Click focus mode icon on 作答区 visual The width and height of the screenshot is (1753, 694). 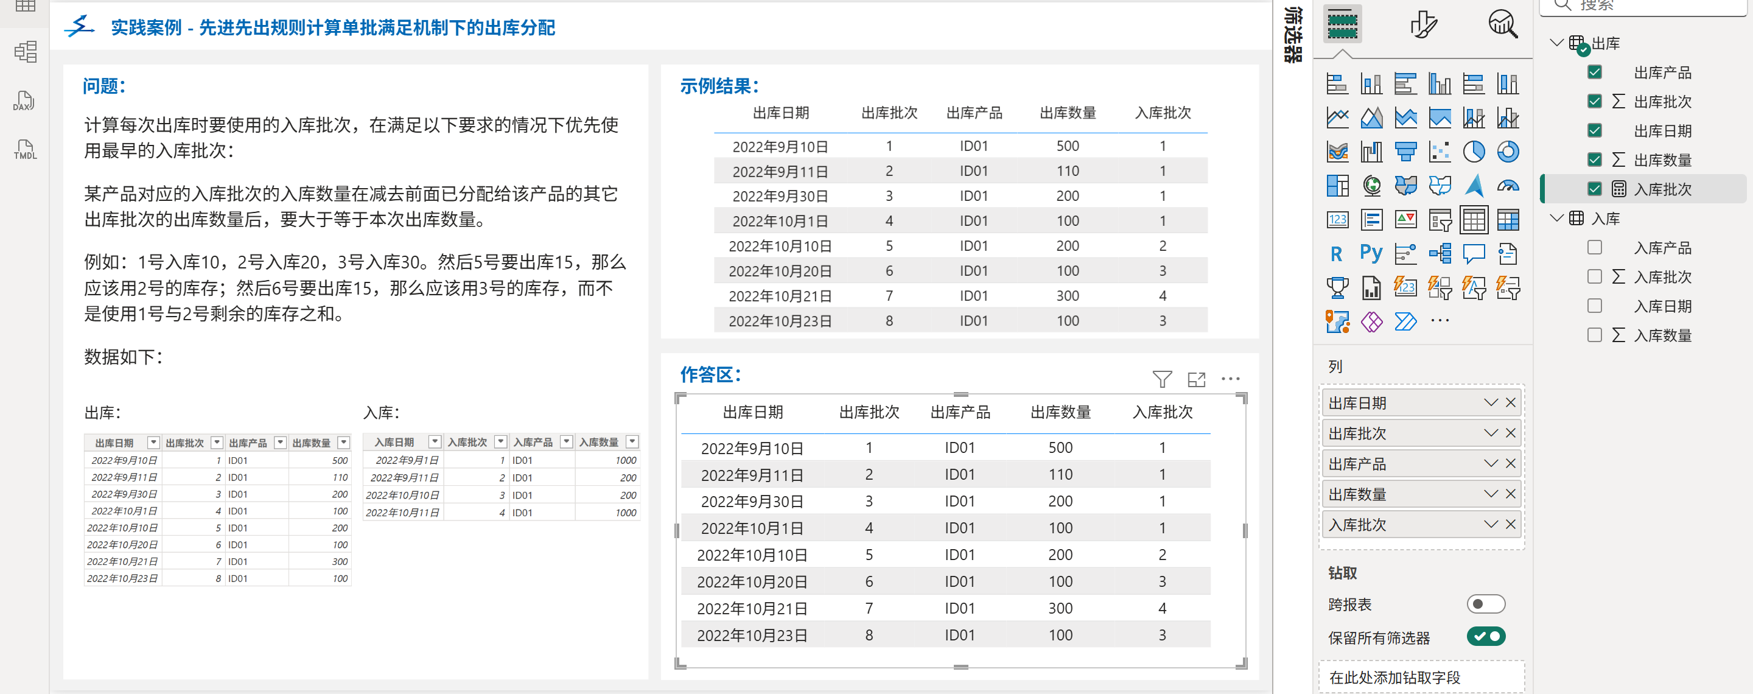[1195, 379]
